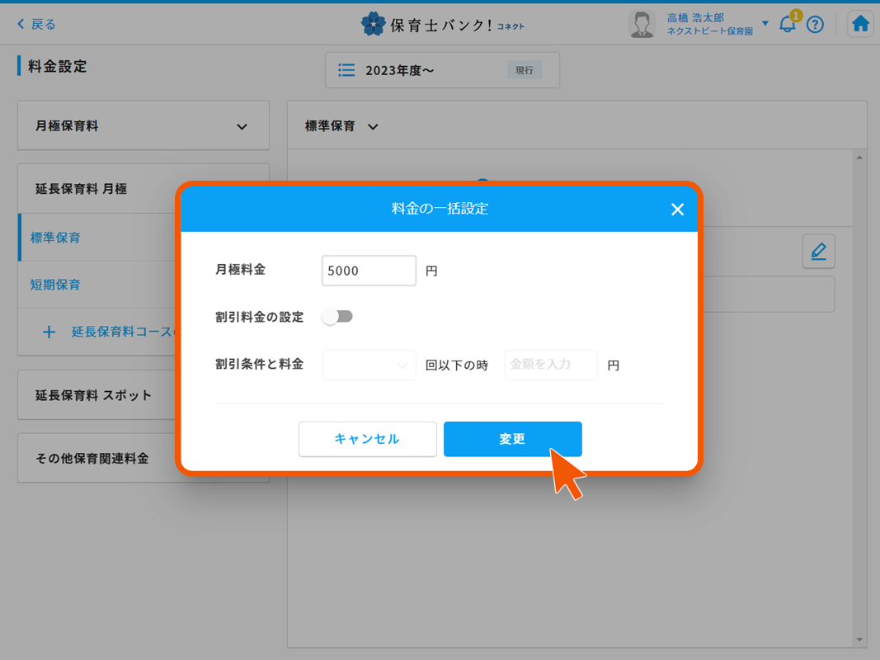
Task: Open the notifications bell with badge
Action: pyautogui.click(x=787, y=25)
